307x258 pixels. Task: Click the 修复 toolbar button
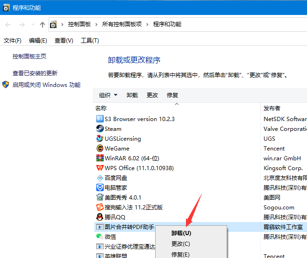click(x=172, y=95)
